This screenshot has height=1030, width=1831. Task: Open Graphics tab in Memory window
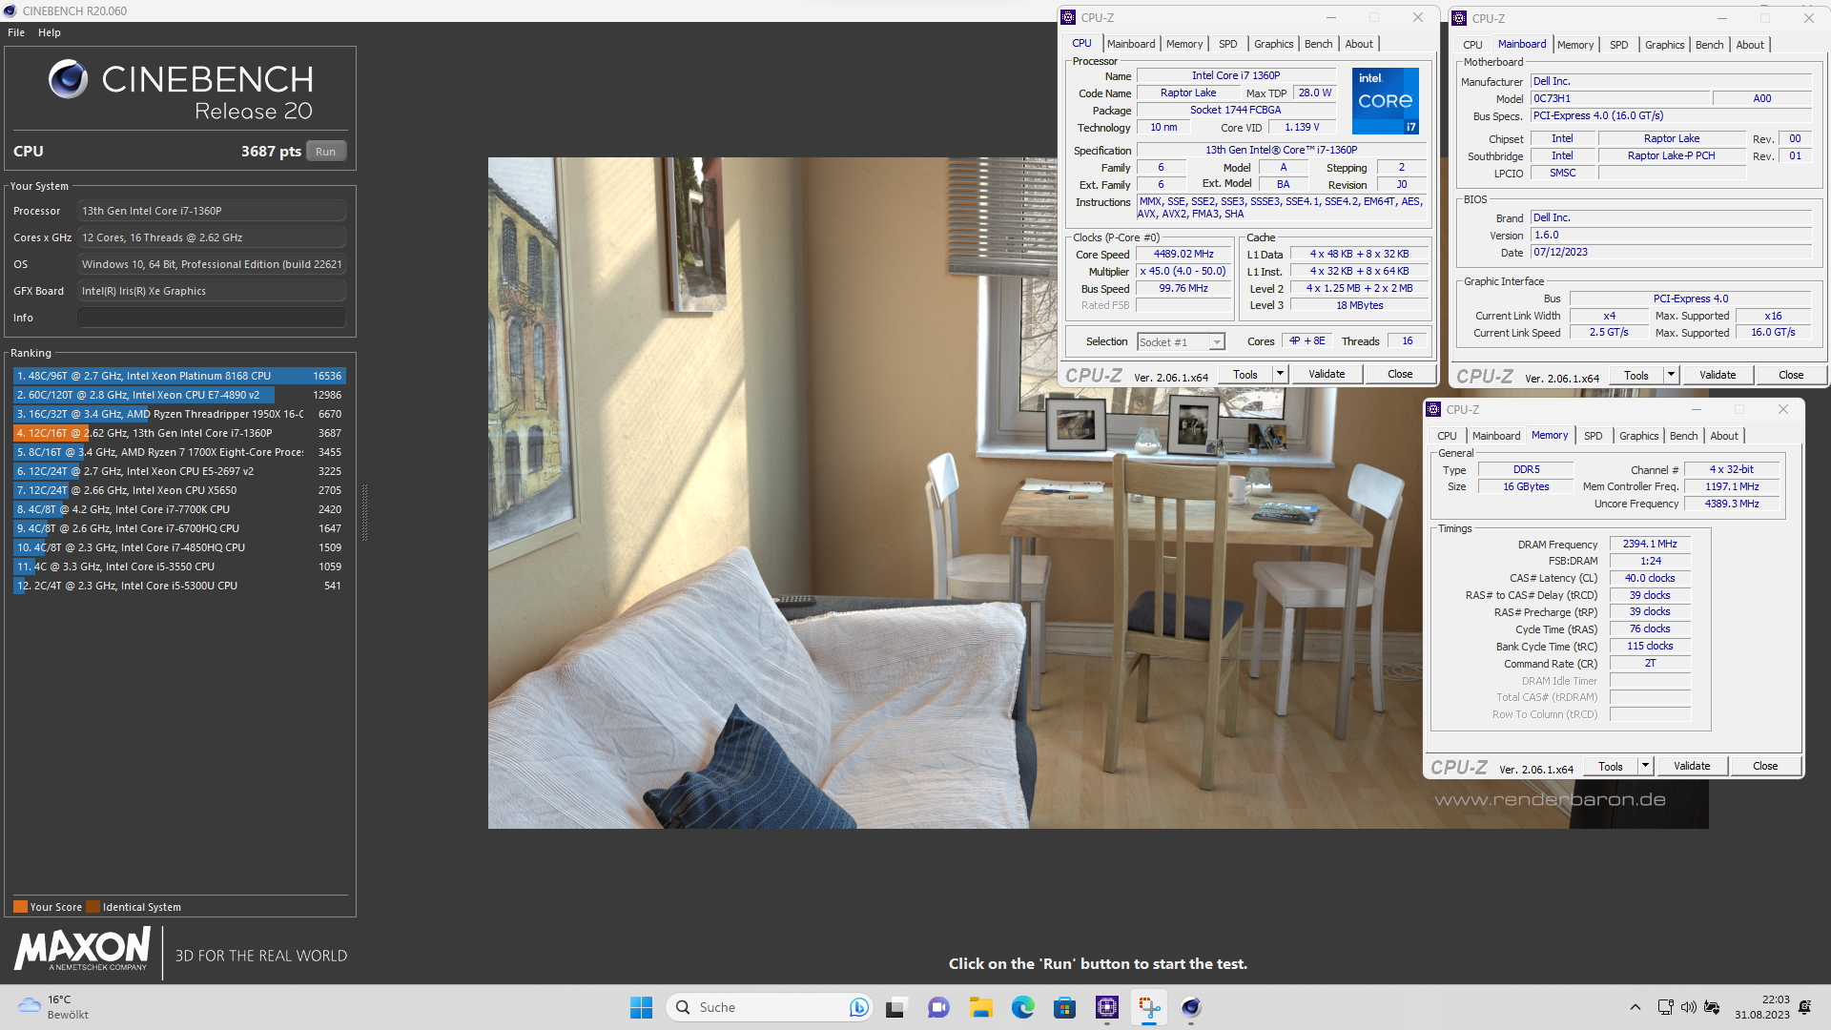click(x=1638, y=436)
